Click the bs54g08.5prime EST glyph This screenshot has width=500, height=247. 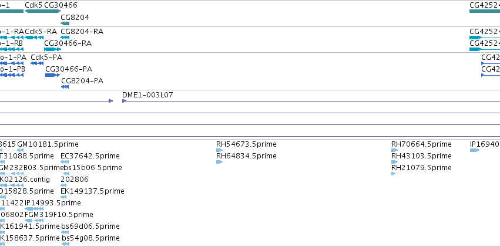64,244
